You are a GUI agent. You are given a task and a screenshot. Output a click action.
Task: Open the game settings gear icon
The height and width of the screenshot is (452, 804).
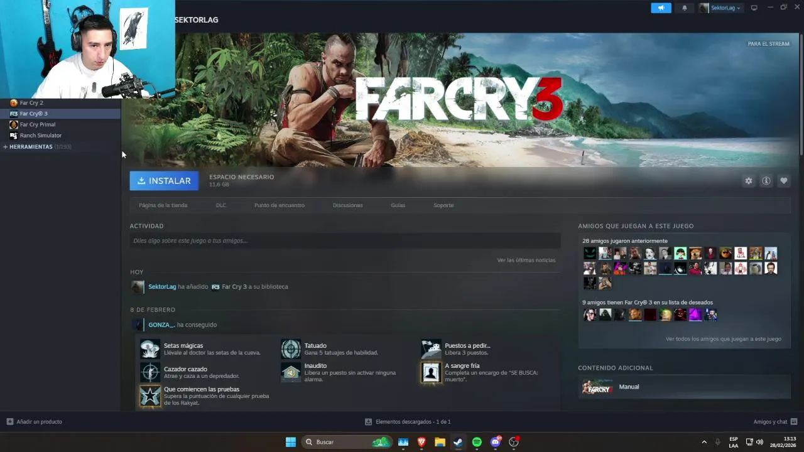(x=748, y=181)
